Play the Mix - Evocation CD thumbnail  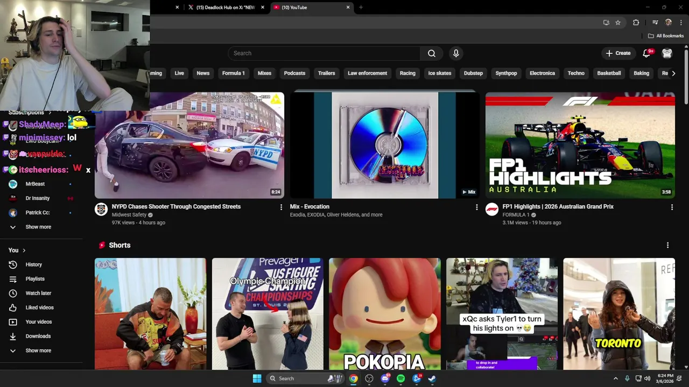(384, 145)
